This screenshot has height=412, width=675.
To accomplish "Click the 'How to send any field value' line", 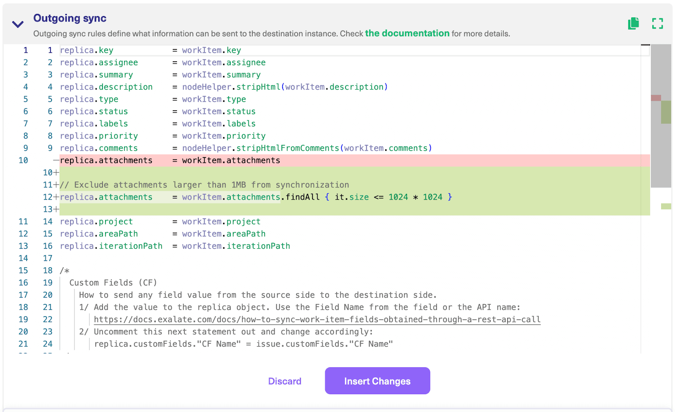I will (258, 295).
